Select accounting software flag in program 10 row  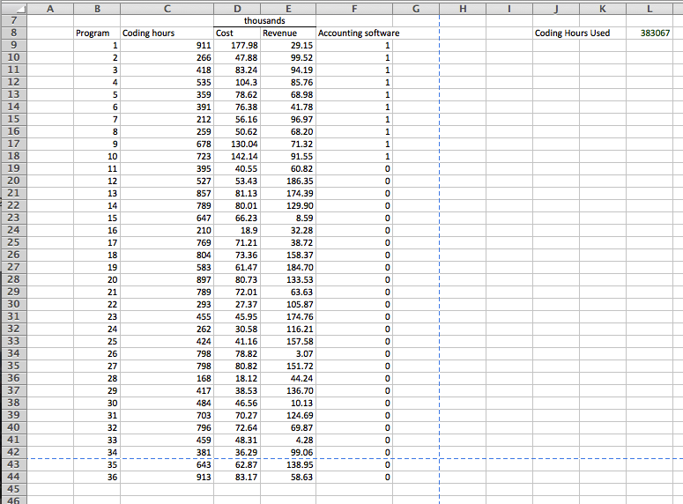(x=354, y=156)
